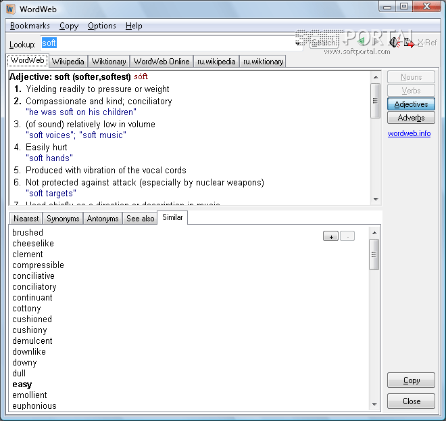Open the ru.wiktionary tab
446x421 pixels.
263,62
